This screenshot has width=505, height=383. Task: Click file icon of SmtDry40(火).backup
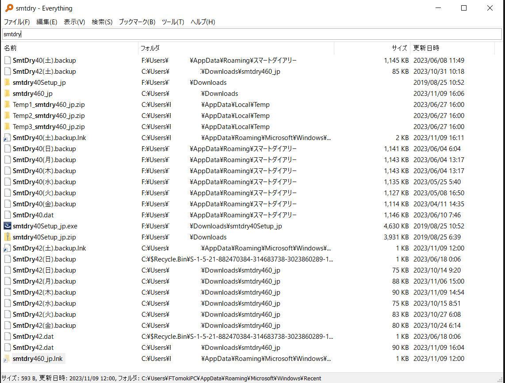point(8,193)
